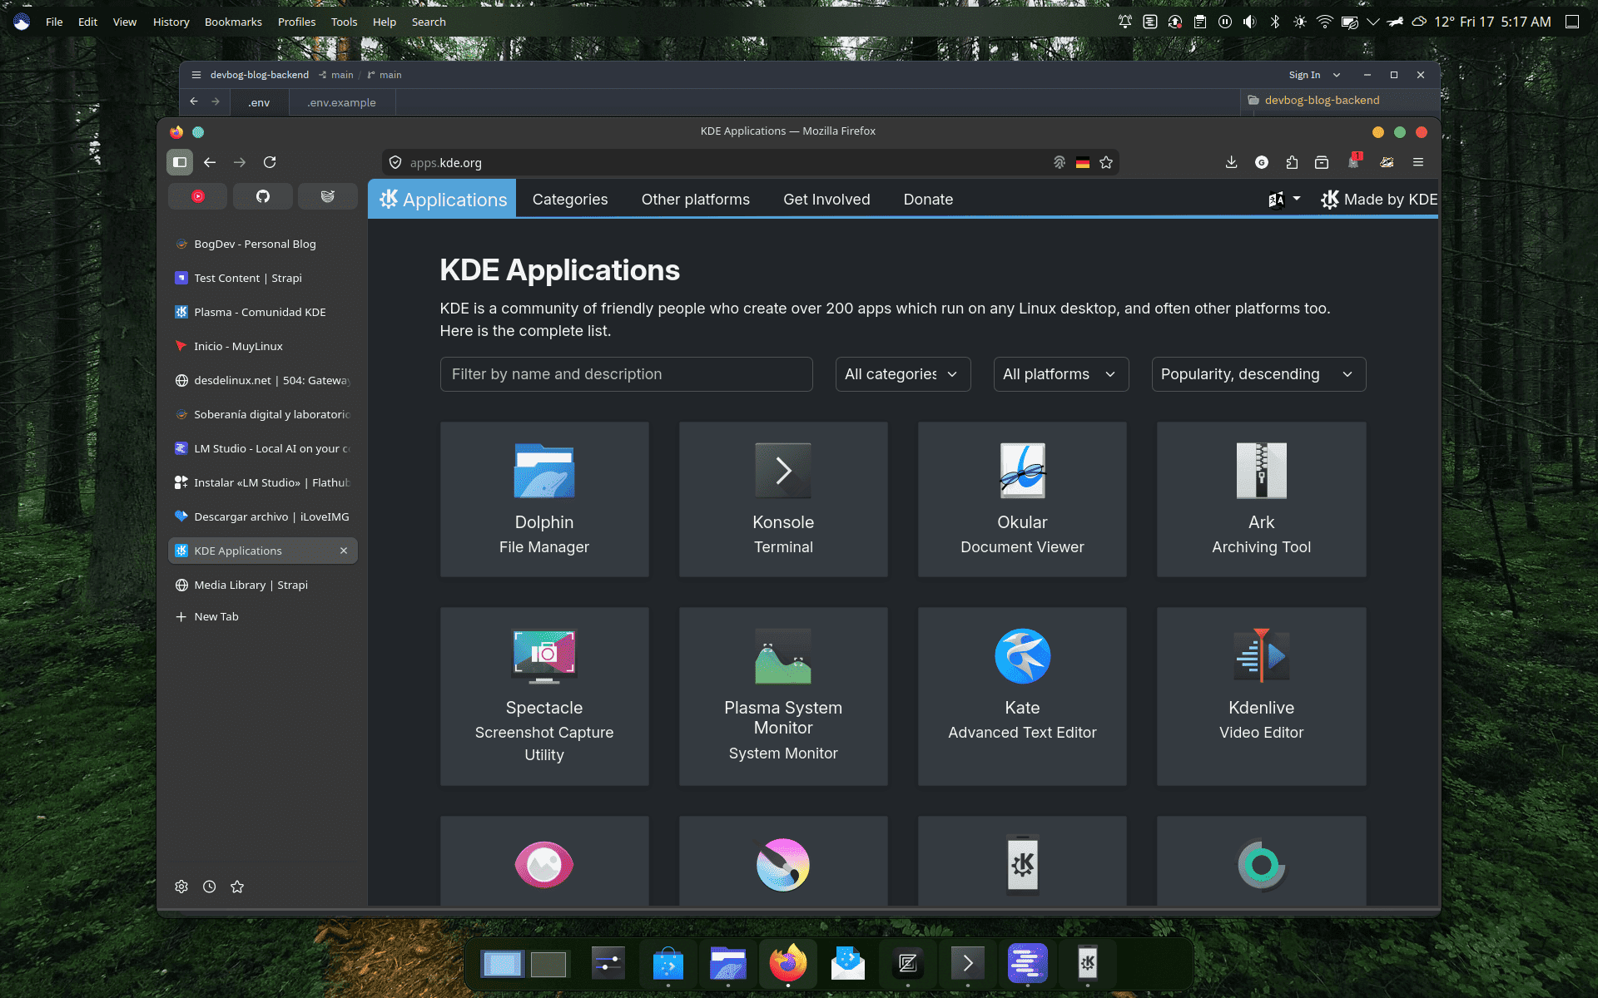Close the KDE Applications tab
This screenshot has width=1598, height=998.
point(344,551)
